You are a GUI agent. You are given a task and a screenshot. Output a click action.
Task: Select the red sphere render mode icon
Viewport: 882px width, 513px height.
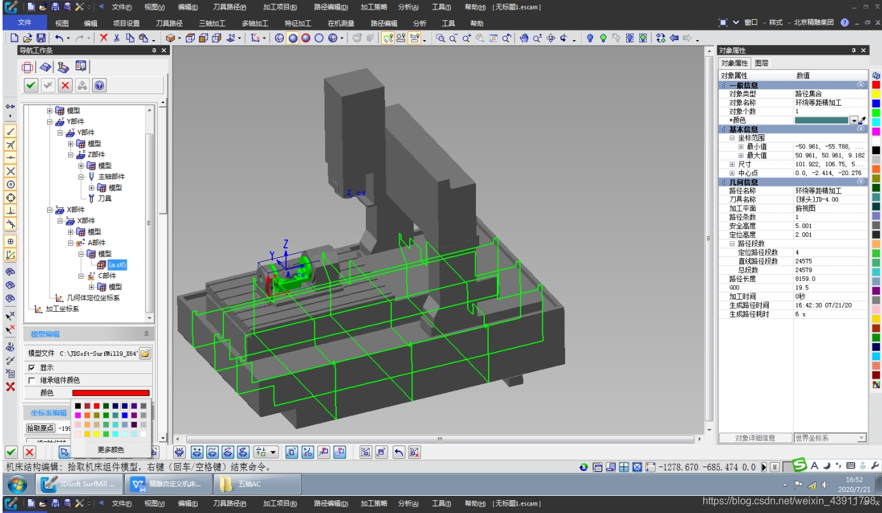tap(306, 38)
